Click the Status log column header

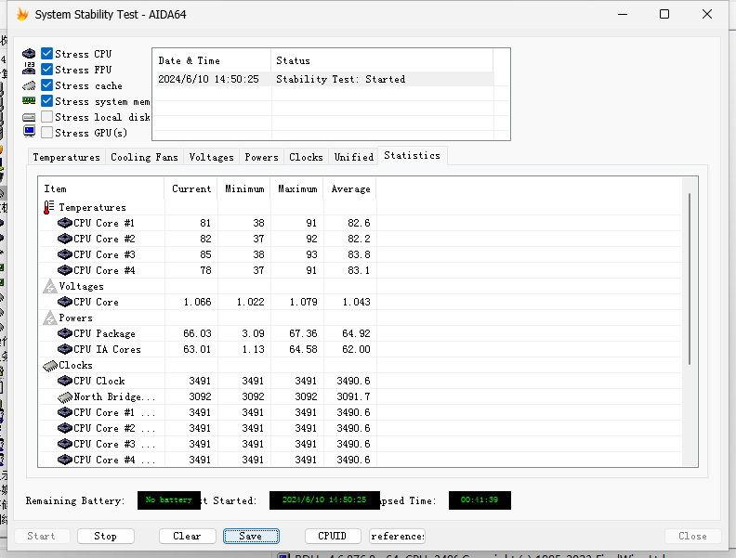pyautogui.click(x=382, y=60)
